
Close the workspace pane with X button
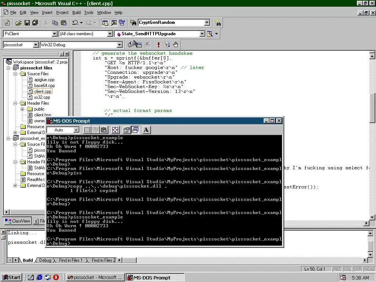pyautogui.click(x=67, y=54)
